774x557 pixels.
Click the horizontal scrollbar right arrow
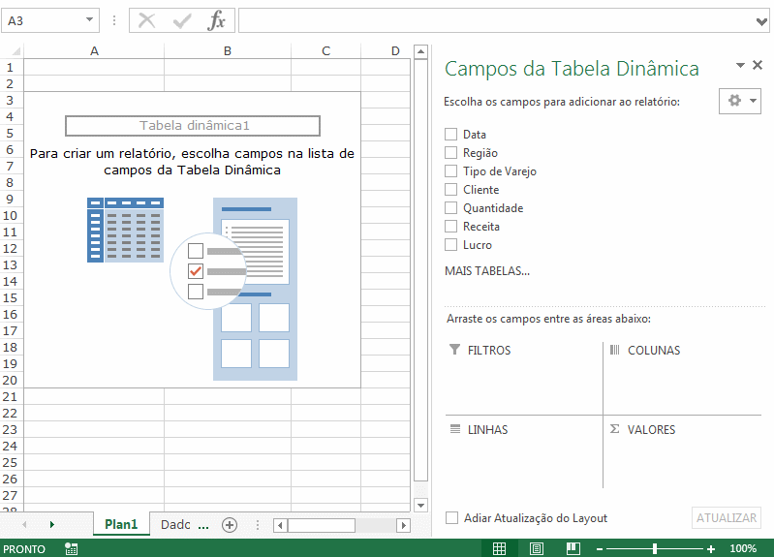pyautogui.click(x=403, y=525)
